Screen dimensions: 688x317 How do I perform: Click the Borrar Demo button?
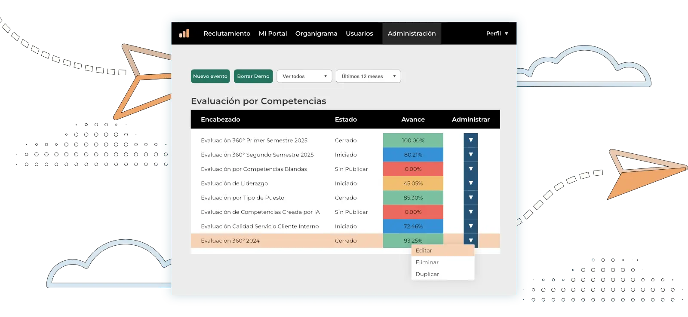pyautogui.click(x=253, y=76)
